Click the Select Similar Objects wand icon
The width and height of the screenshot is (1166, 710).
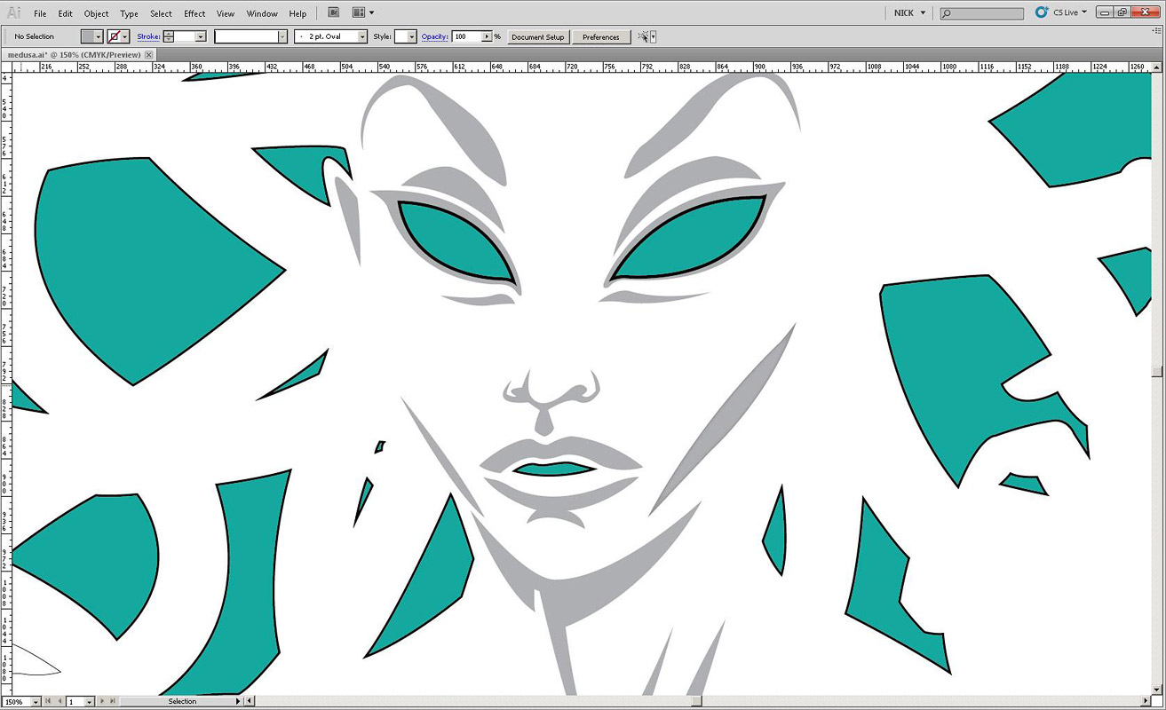pos(643,36)
